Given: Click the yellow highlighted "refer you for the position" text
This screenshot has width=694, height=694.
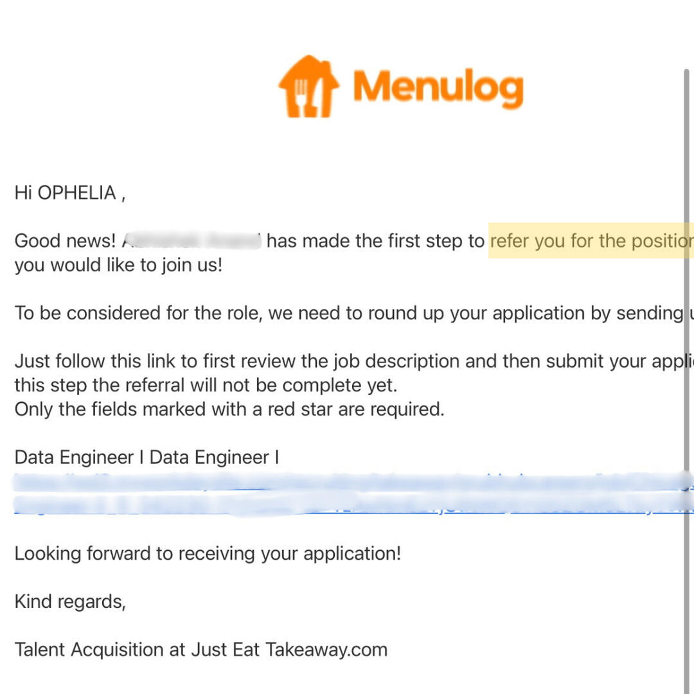Looking at the screenshot, I should (590, 241).
